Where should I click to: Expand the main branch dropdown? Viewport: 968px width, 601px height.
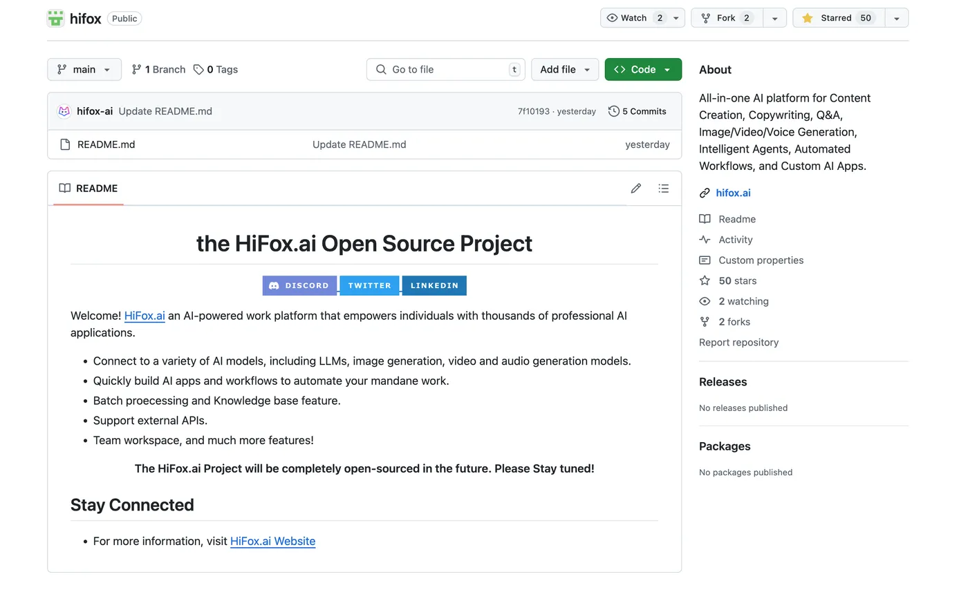click(x=84, y=69)
